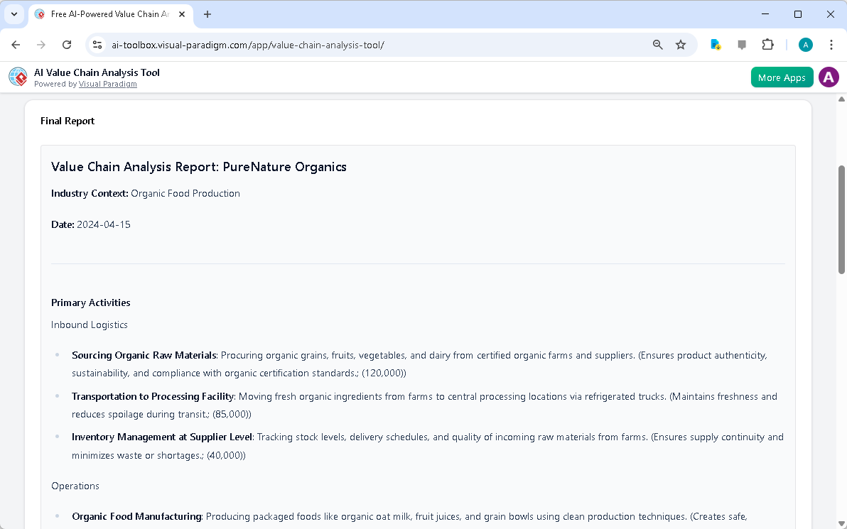Reload the current page
Image resolution: width=847 pixels, height=529 pixels.
point(67,44)
